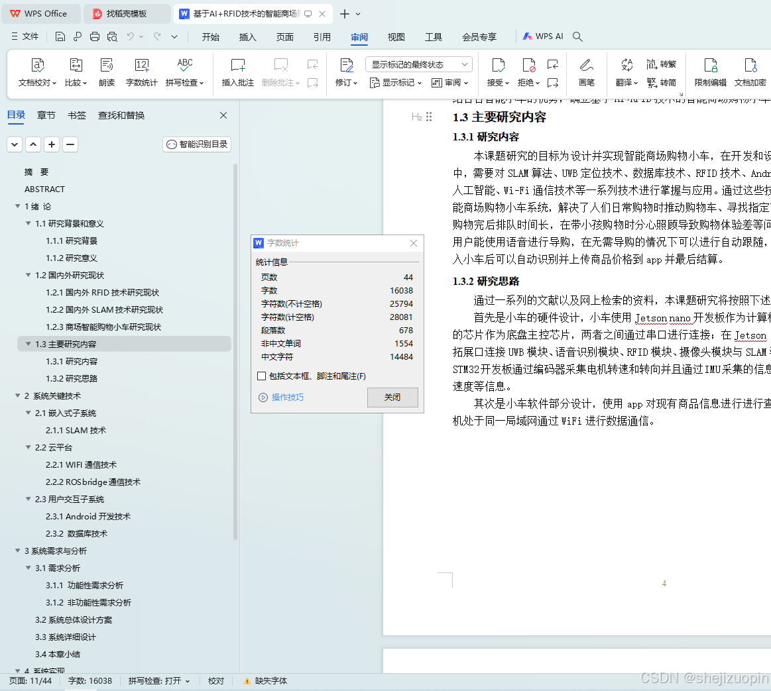Image resolution: width=771 pixels, height=691 pixels.
Task: Open the quick access toolbar more dropdown
Action: pyautogui.click(x=174, y=36)
